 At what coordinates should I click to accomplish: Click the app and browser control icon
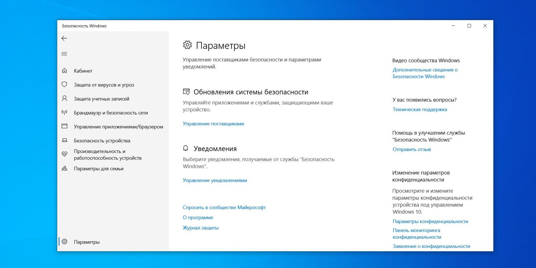tap(65, 126)
